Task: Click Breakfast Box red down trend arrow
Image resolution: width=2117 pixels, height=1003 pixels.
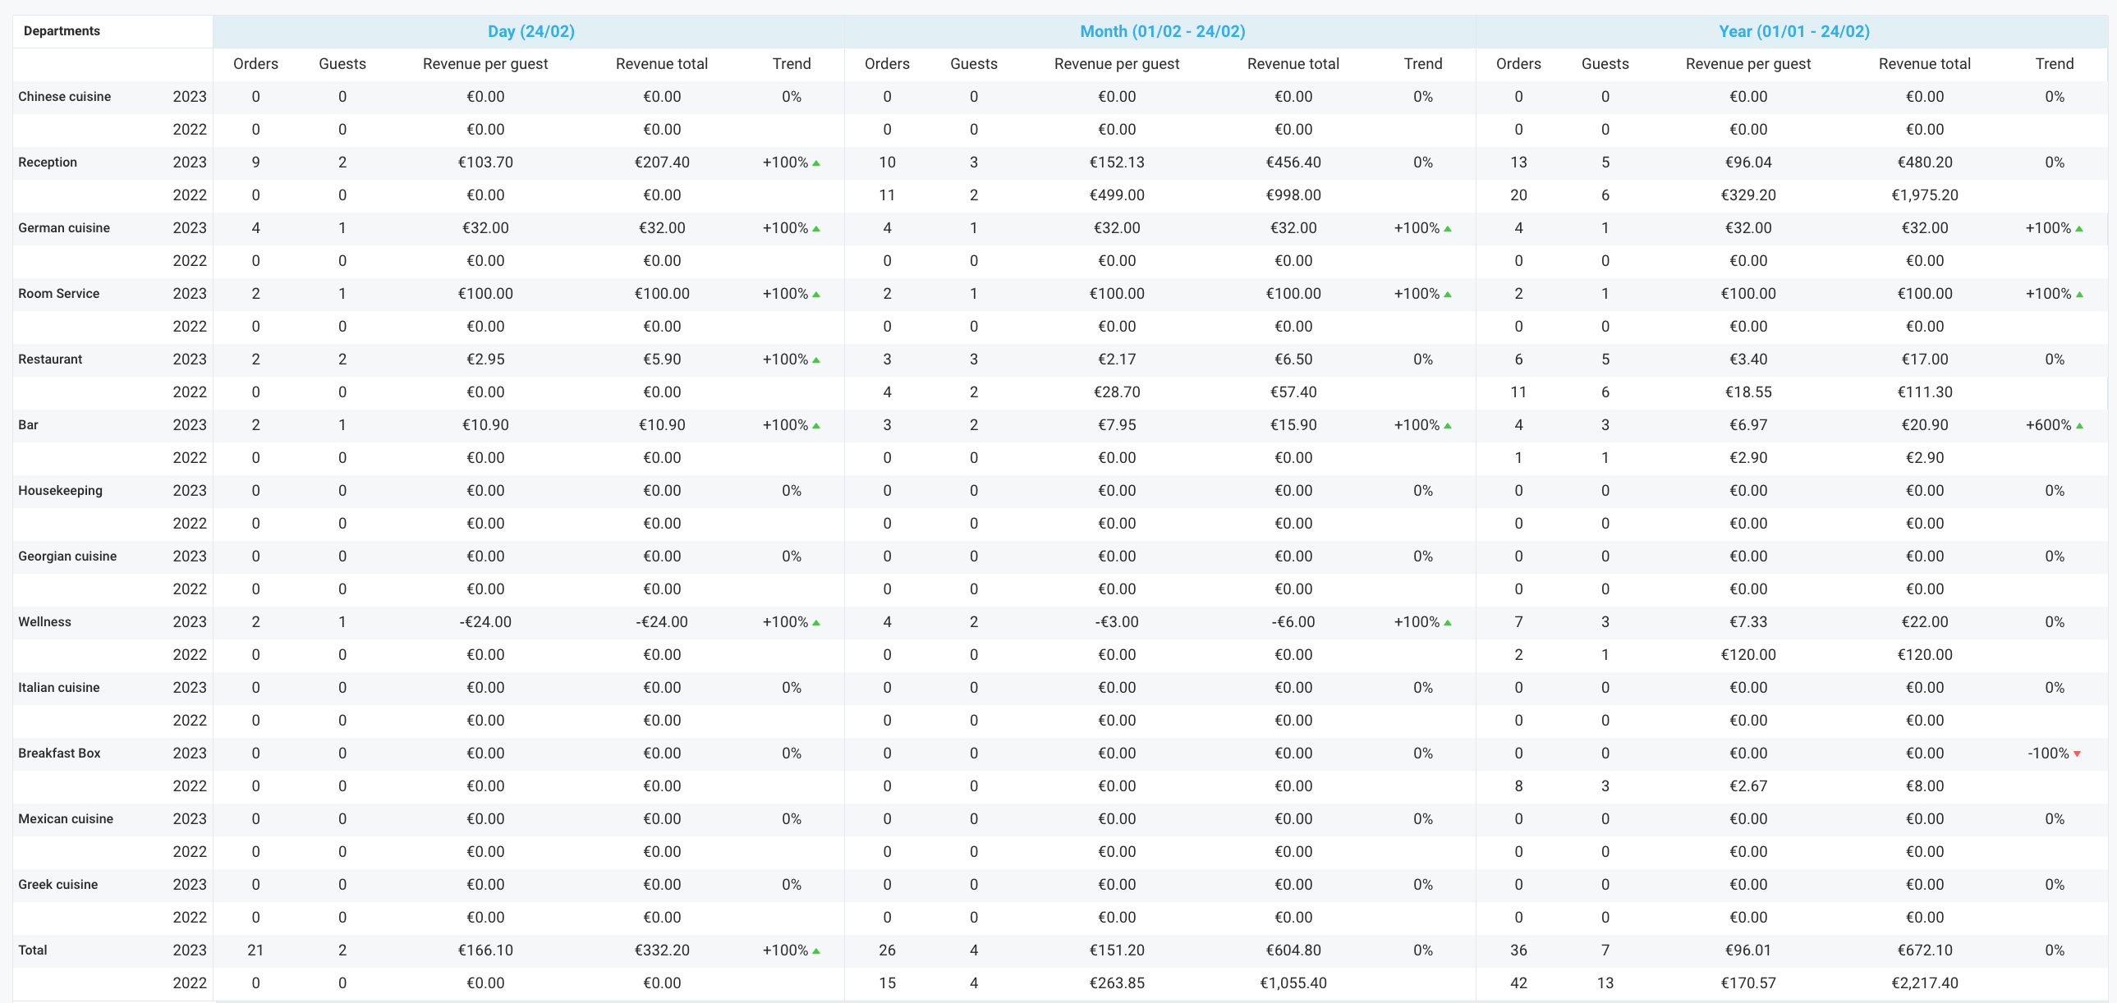Action: click(2077, 754)
